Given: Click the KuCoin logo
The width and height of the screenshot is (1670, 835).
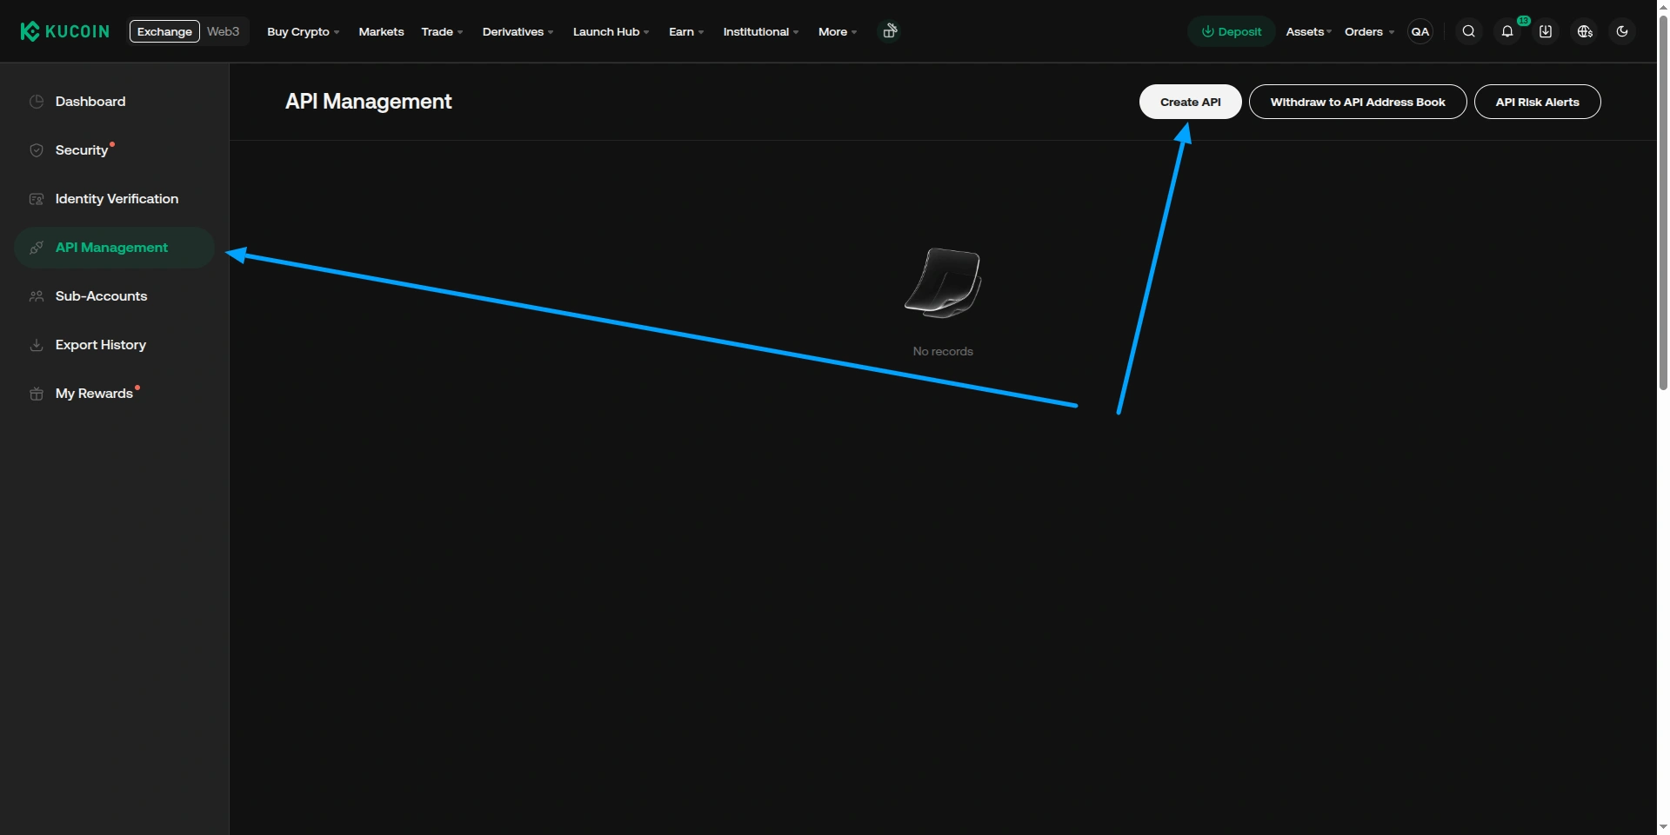Looking at the screenshot, I should coord(65,31).
